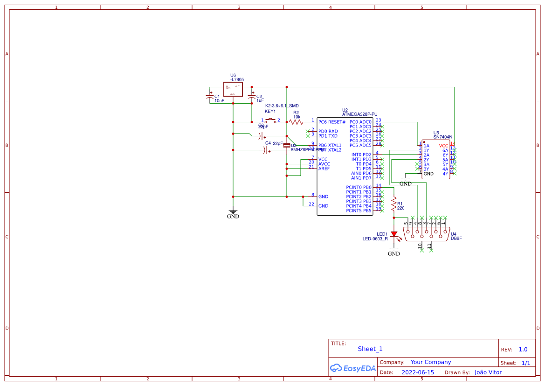The width and height of the screenshot is (545, 386).
Task: Click the Sheet_1 title text
Action: coord(370,349)
